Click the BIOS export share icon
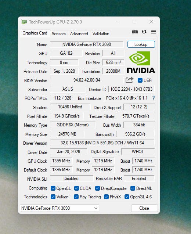 click(x=129, y=80)
